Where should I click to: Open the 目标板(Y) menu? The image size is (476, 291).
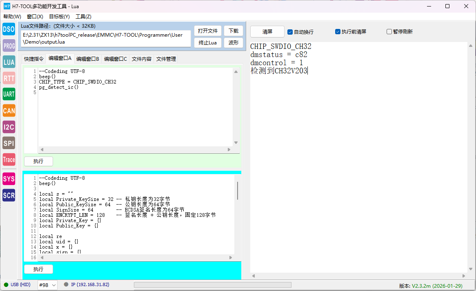59,16
